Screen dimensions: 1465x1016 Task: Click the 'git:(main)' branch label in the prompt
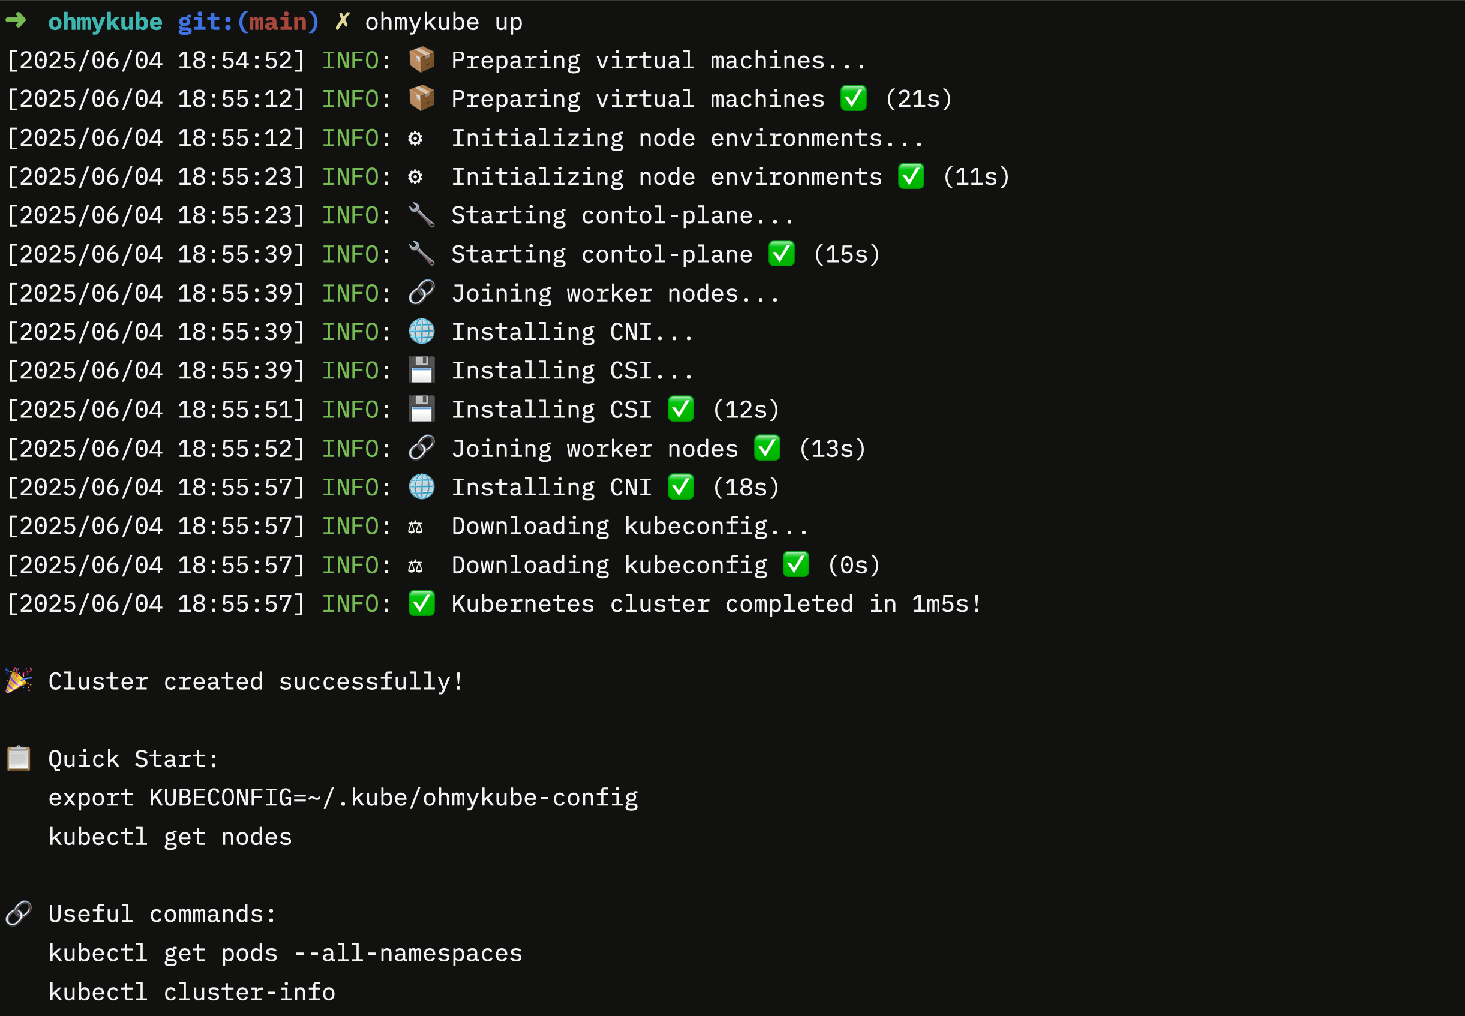[x=248, y=22]
